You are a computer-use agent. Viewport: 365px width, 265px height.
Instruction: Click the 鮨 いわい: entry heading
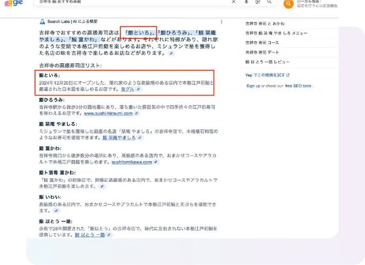[50, 197]
